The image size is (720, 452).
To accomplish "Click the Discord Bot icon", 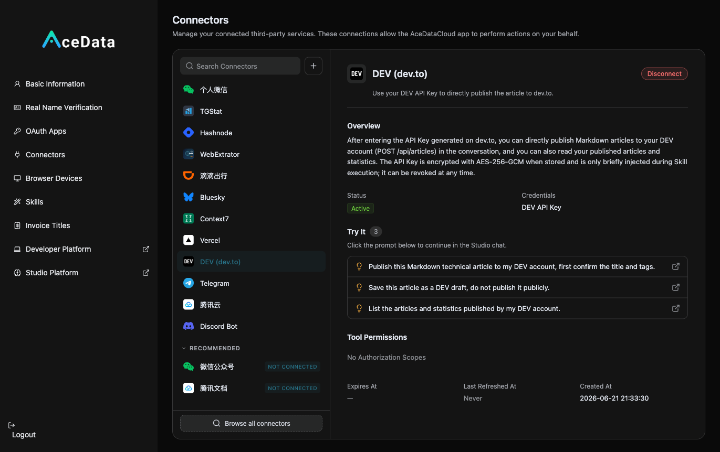I will (x=189, y=326).
